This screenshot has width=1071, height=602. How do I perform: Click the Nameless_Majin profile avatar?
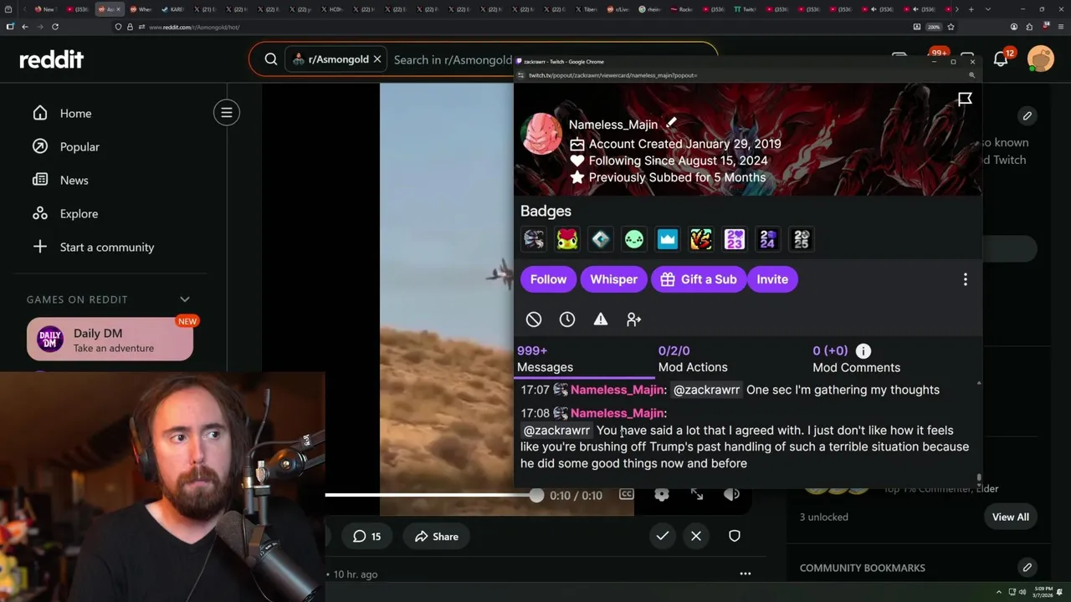pyautogui.click(x=542, y=134)
